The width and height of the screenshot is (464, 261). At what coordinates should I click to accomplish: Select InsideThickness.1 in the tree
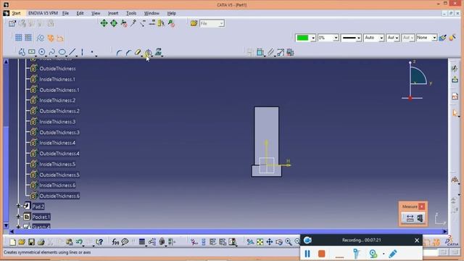[x=57, y=79]
